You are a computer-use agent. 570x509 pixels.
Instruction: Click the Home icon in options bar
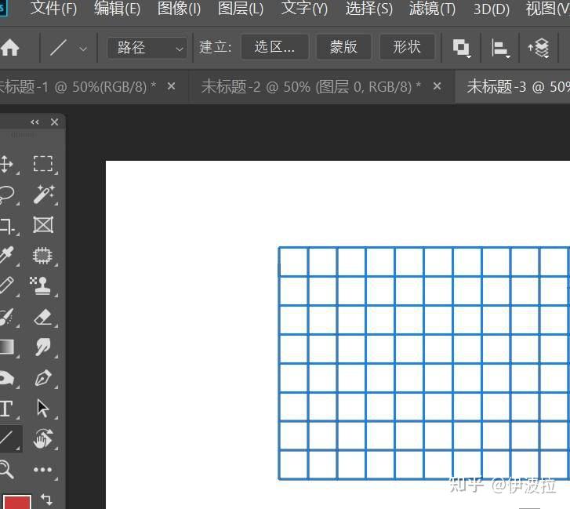tap(10, 48)
